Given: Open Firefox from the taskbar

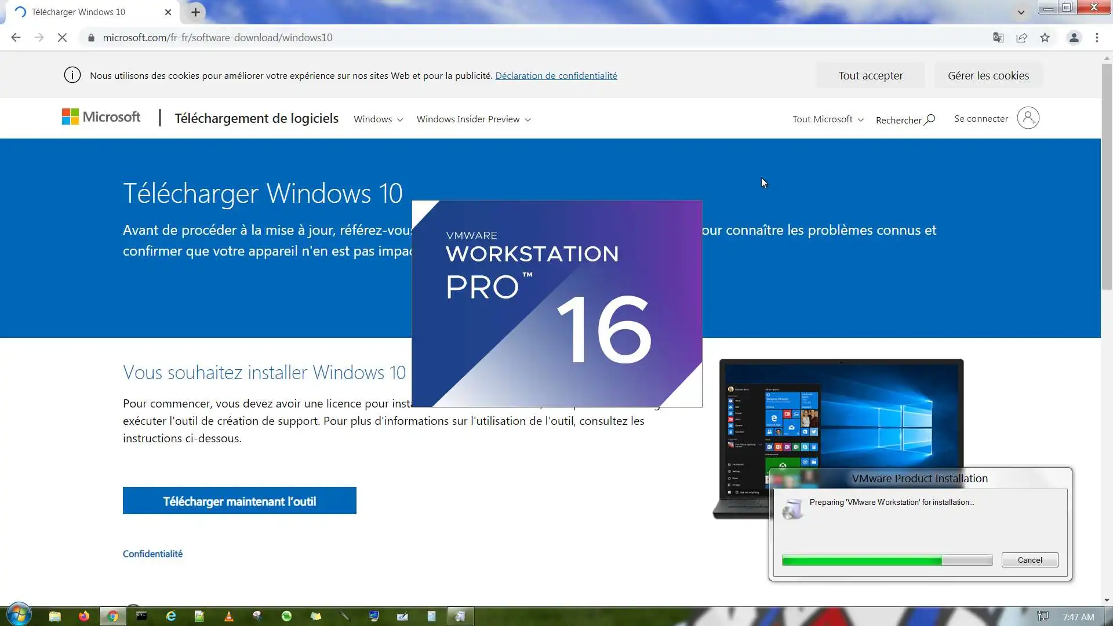Looking at the screenshot, I should (84, 616).
